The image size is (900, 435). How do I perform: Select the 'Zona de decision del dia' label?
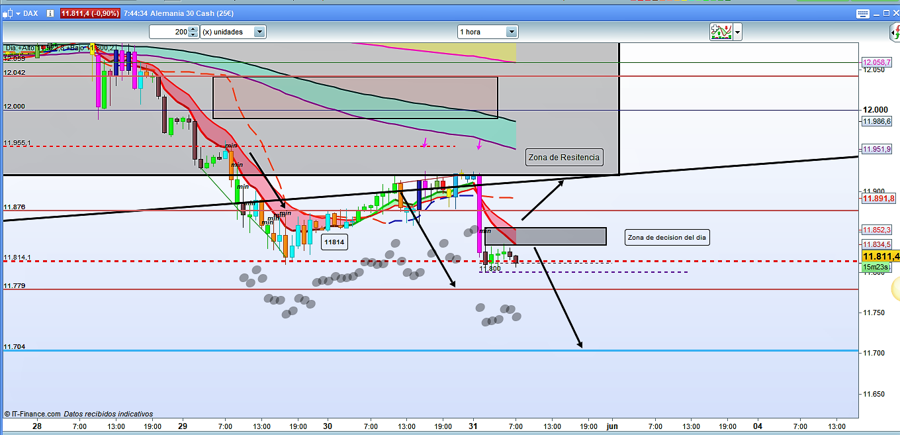[x=667, y=238]
